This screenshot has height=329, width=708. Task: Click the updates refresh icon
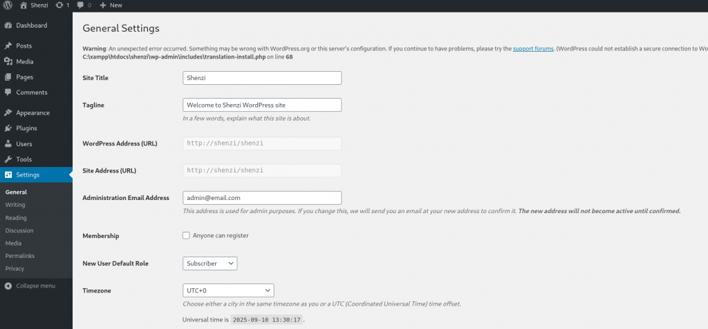pos(59,5)
